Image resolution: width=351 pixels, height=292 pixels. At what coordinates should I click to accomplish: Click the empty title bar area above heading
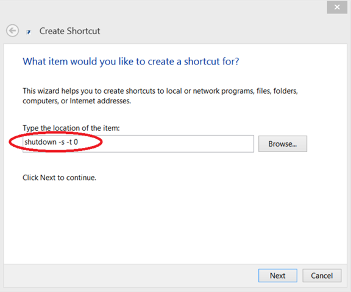(179, 13)
